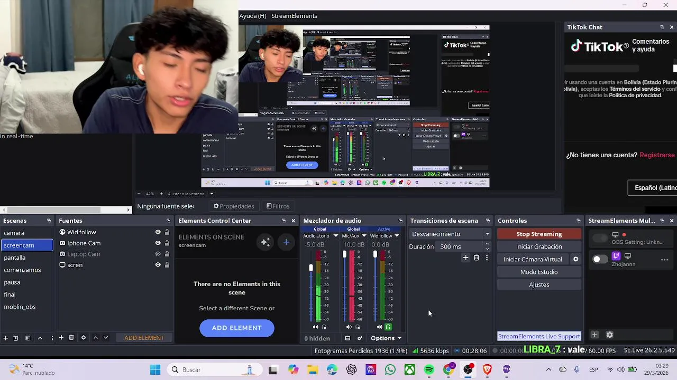The image size is (677, 380).
Task: Open Español language selector in TikTok Chat
Action: click(653, 188)
